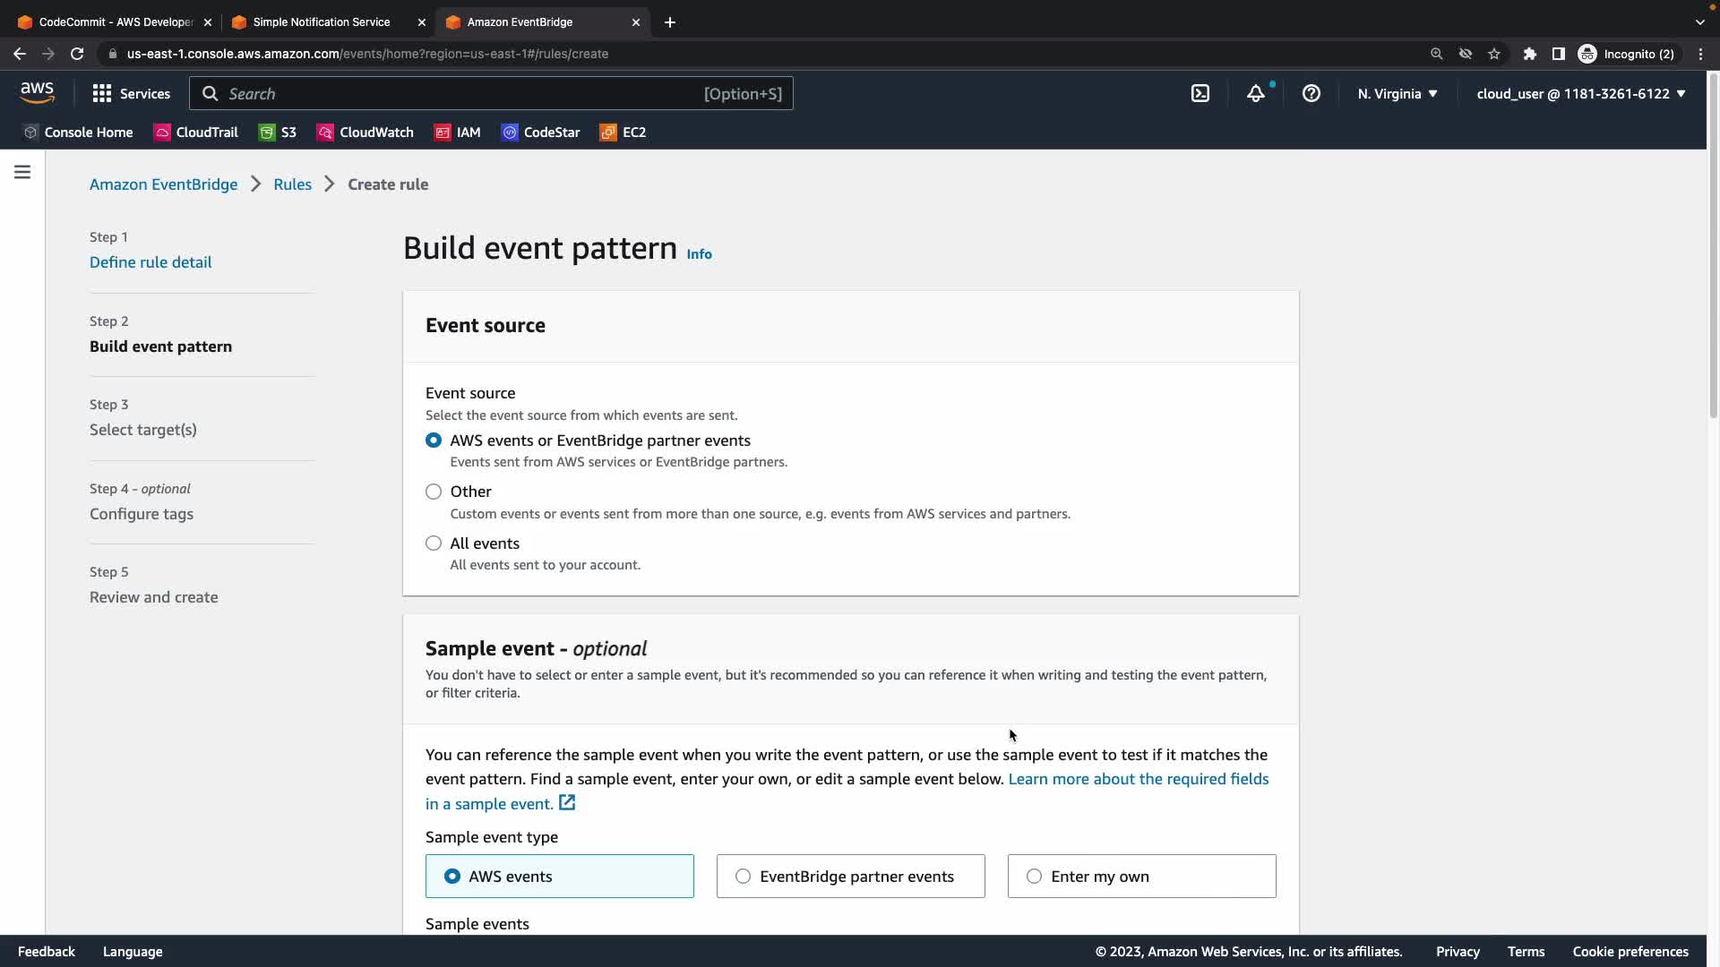The image size is (1720, 967).
Task: Click the AWS logo home icon
Action: [37, 92]
